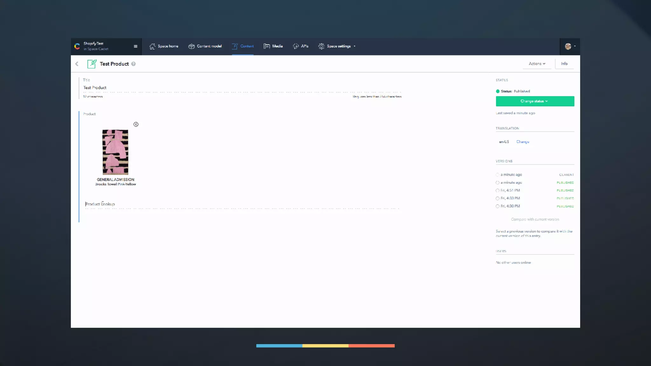
Task: Click the APIs cloud icon
Action: tap(296, 46)
